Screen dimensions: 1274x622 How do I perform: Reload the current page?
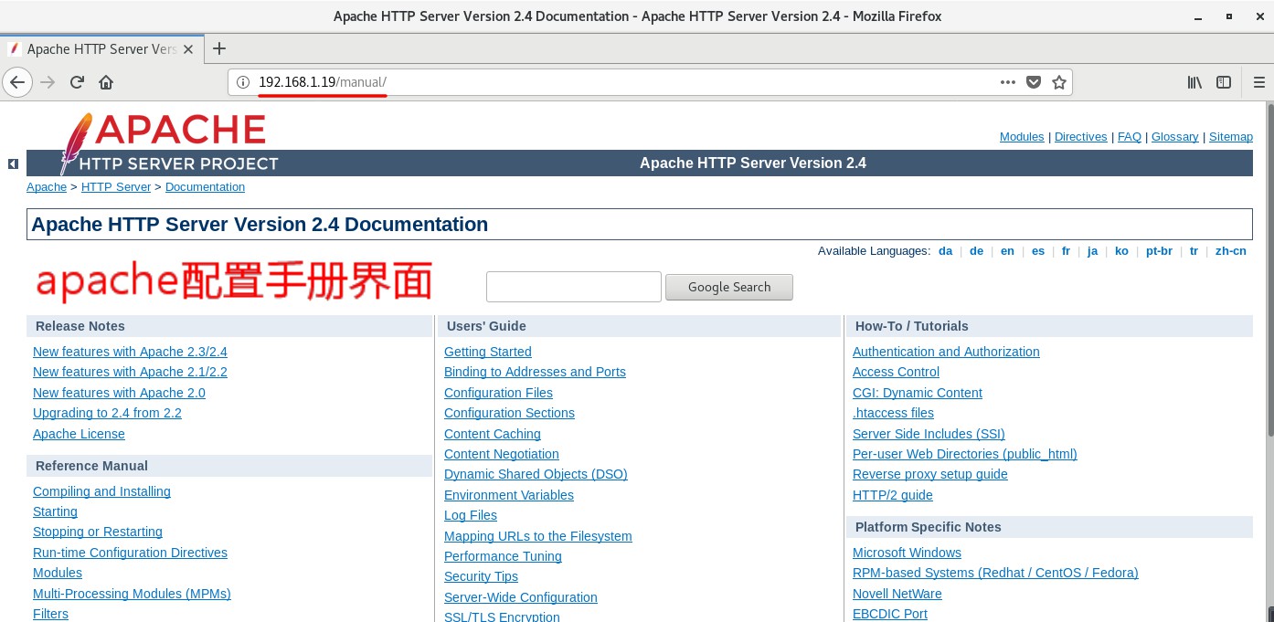pos(77,82)
